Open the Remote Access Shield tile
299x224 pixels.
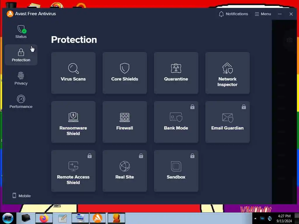(73, 171)
